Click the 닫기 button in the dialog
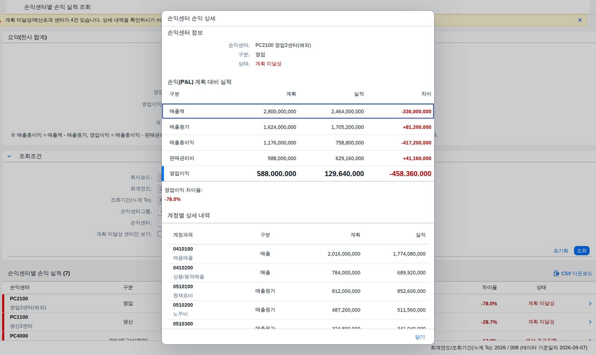Screen dimensions: 596x355 (x=420, y=337)
